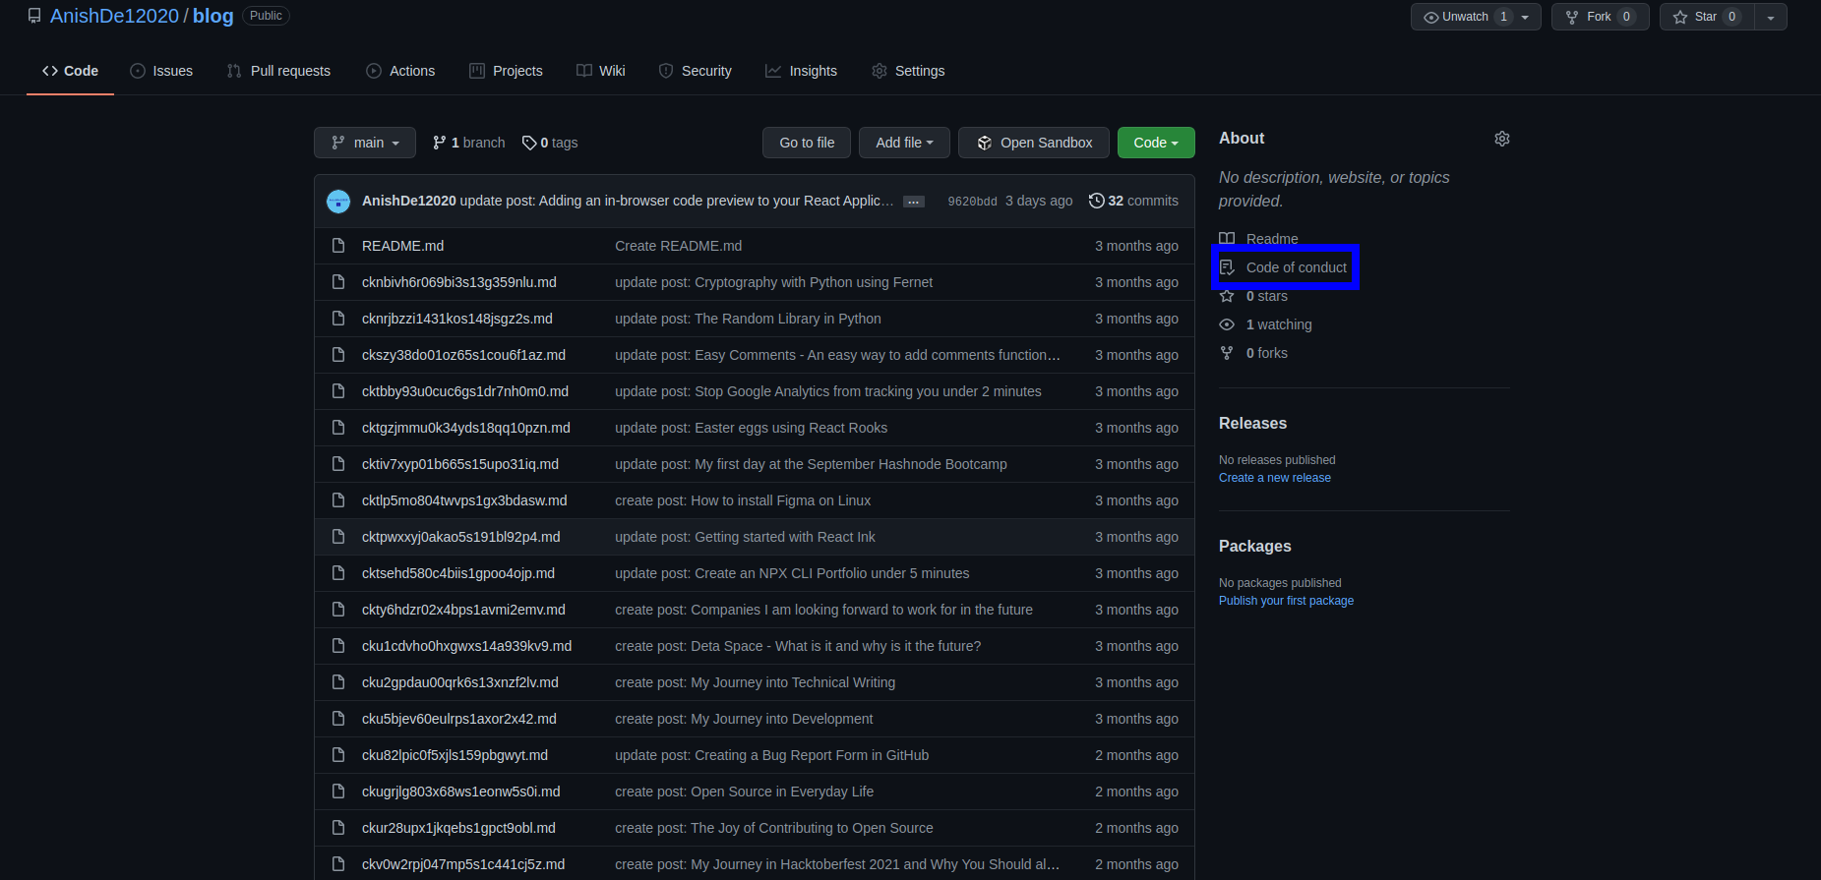Click the book icon beside Readme

(1227, 239)
